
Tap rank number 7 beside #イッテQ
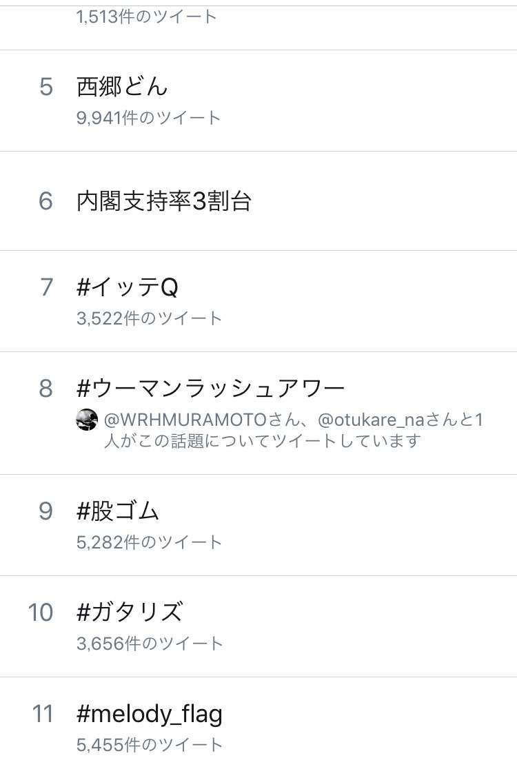coord(46,287)
